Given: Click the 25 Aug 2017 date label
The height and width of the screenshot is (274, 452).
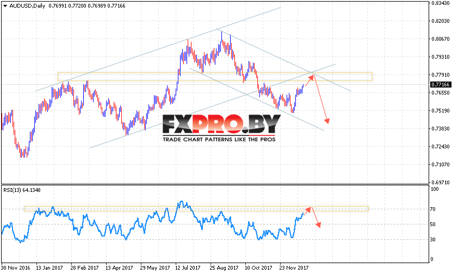Looking at the screenshot, I should [224, 268].
